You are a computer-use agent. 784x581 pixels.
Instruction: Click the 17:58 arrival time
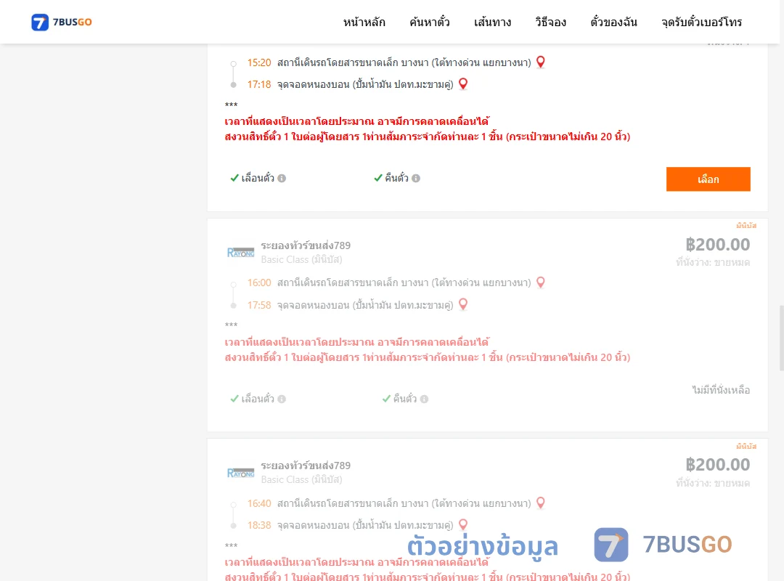(259, 305)
